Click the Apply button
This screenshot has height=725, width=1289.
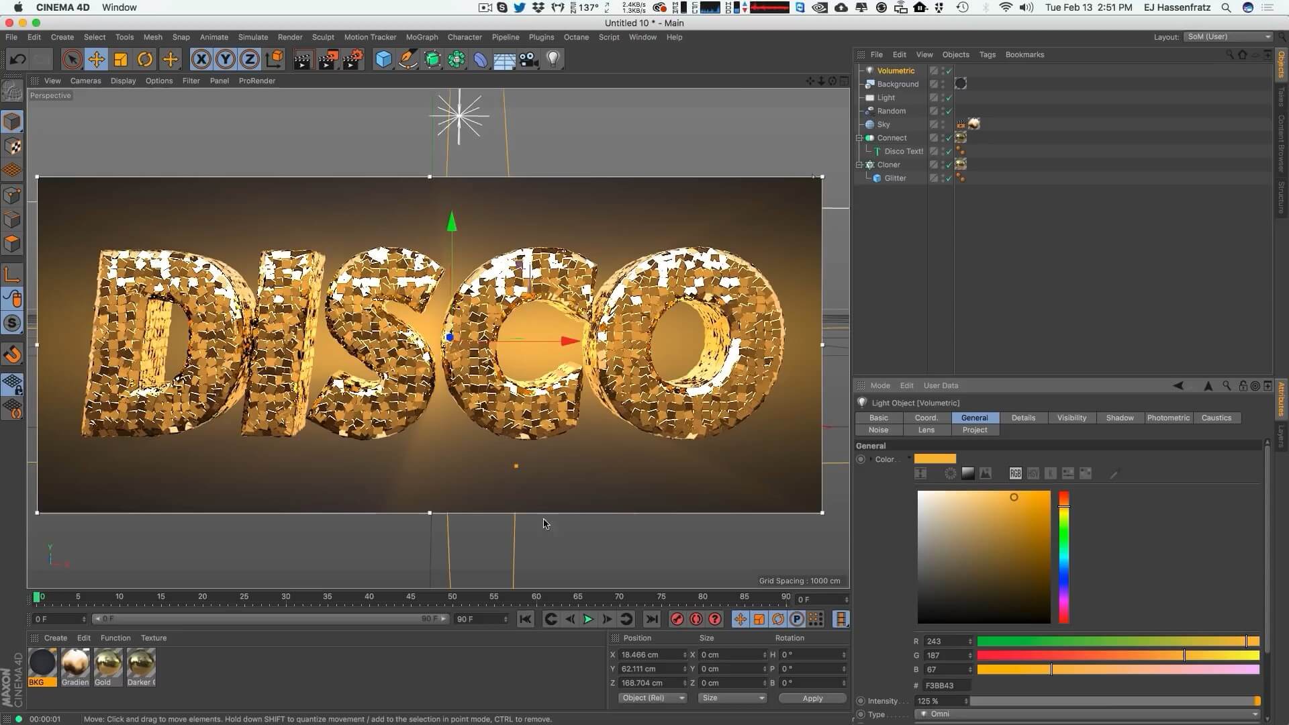812,698
